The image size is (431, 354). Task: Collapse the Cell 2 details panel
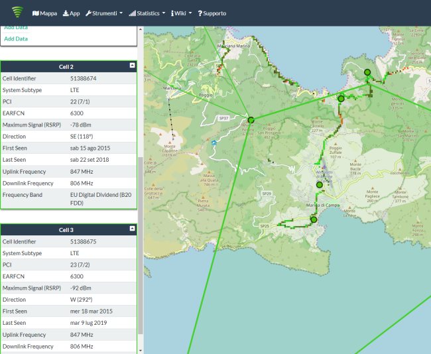pos(132,66)
